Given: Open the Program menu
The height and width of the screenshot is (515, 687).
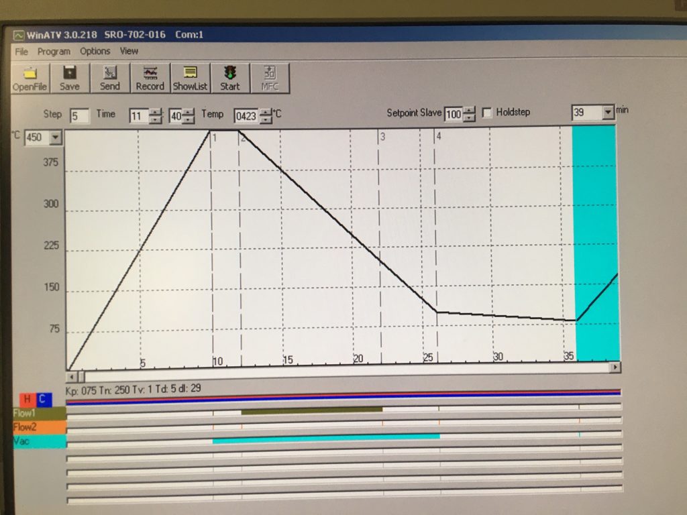Looking at the screenshot, I should (54, 51).
